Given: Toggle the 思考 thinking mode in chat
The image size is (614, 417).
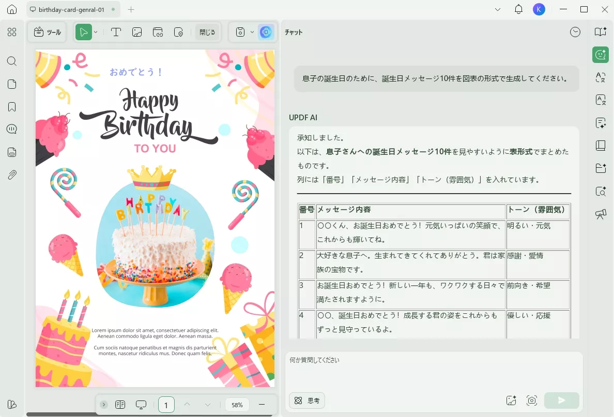Looking at the screenshot, I should pyautogui.click(x=307, y=400).
